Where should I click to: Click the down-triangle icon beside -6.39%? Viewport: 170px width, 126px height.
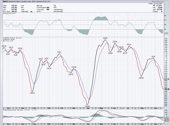154,6
